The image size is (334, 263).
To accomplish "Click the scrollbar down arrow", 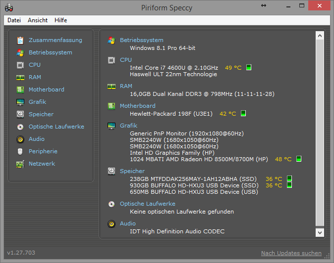I will [x=320, y=232].
